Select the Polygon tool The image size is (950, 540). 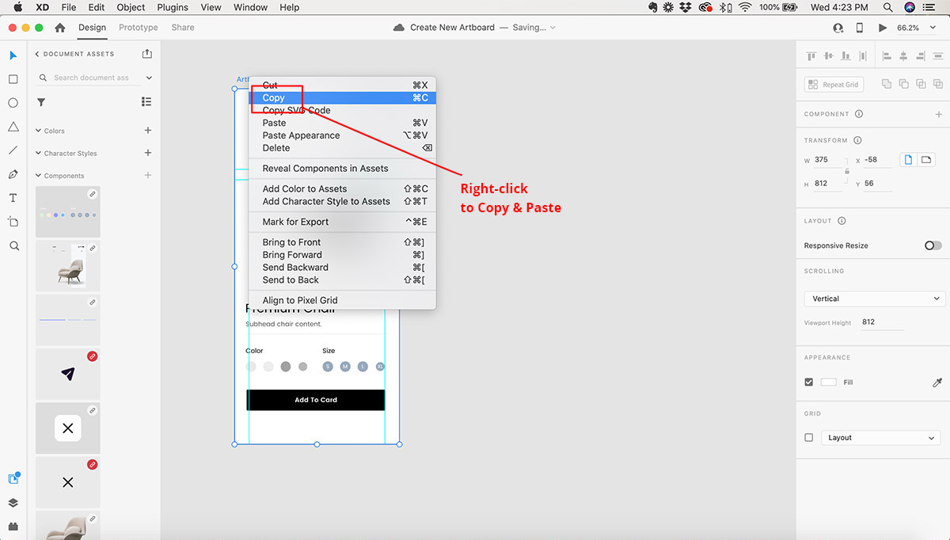(x=13, y=127)
